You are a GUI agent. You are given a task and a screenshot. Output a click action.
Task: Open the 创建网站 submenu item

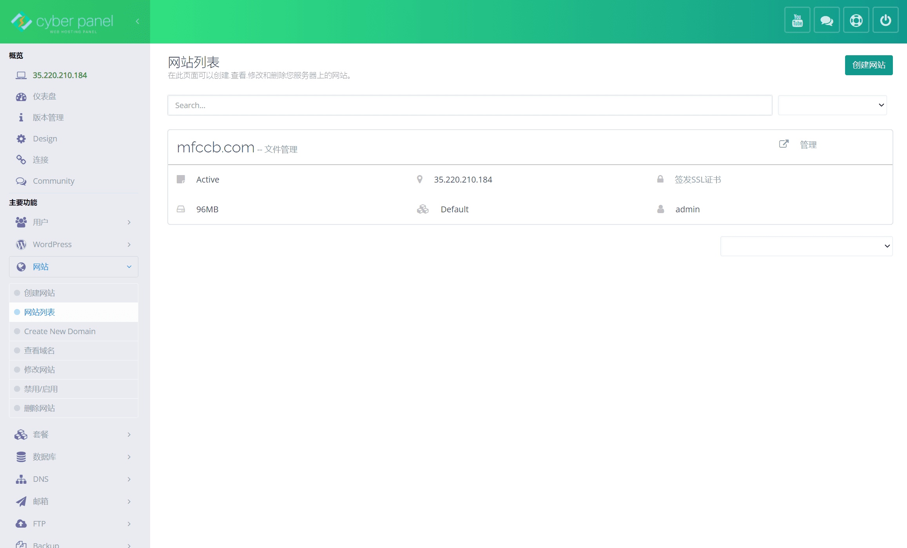coord(39,293)
